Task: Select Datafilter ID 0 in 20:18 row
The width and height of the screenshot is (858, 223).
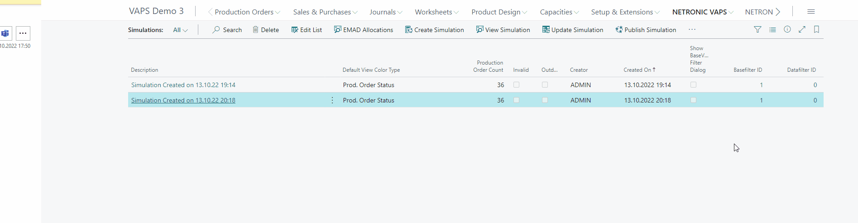Action: [x=815, y=100]
